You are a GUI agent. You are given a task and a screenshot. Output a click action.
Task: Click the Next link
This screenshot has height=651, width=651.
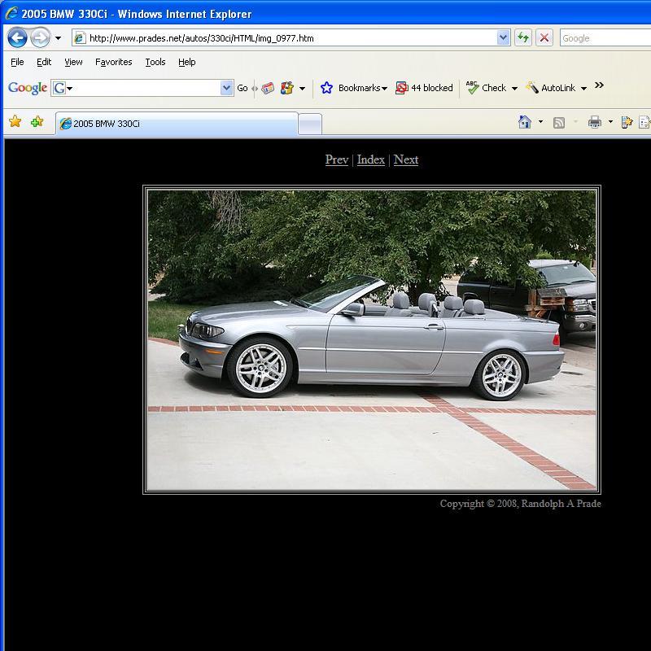click(405, 159)
